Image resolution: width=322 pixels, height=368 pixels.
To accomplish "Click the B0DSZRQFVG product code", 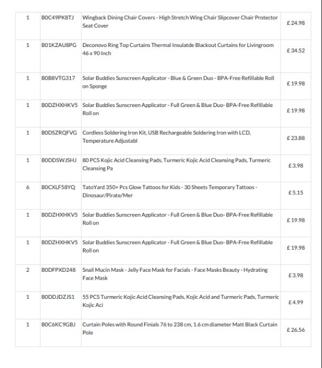I will coord(59,133).
